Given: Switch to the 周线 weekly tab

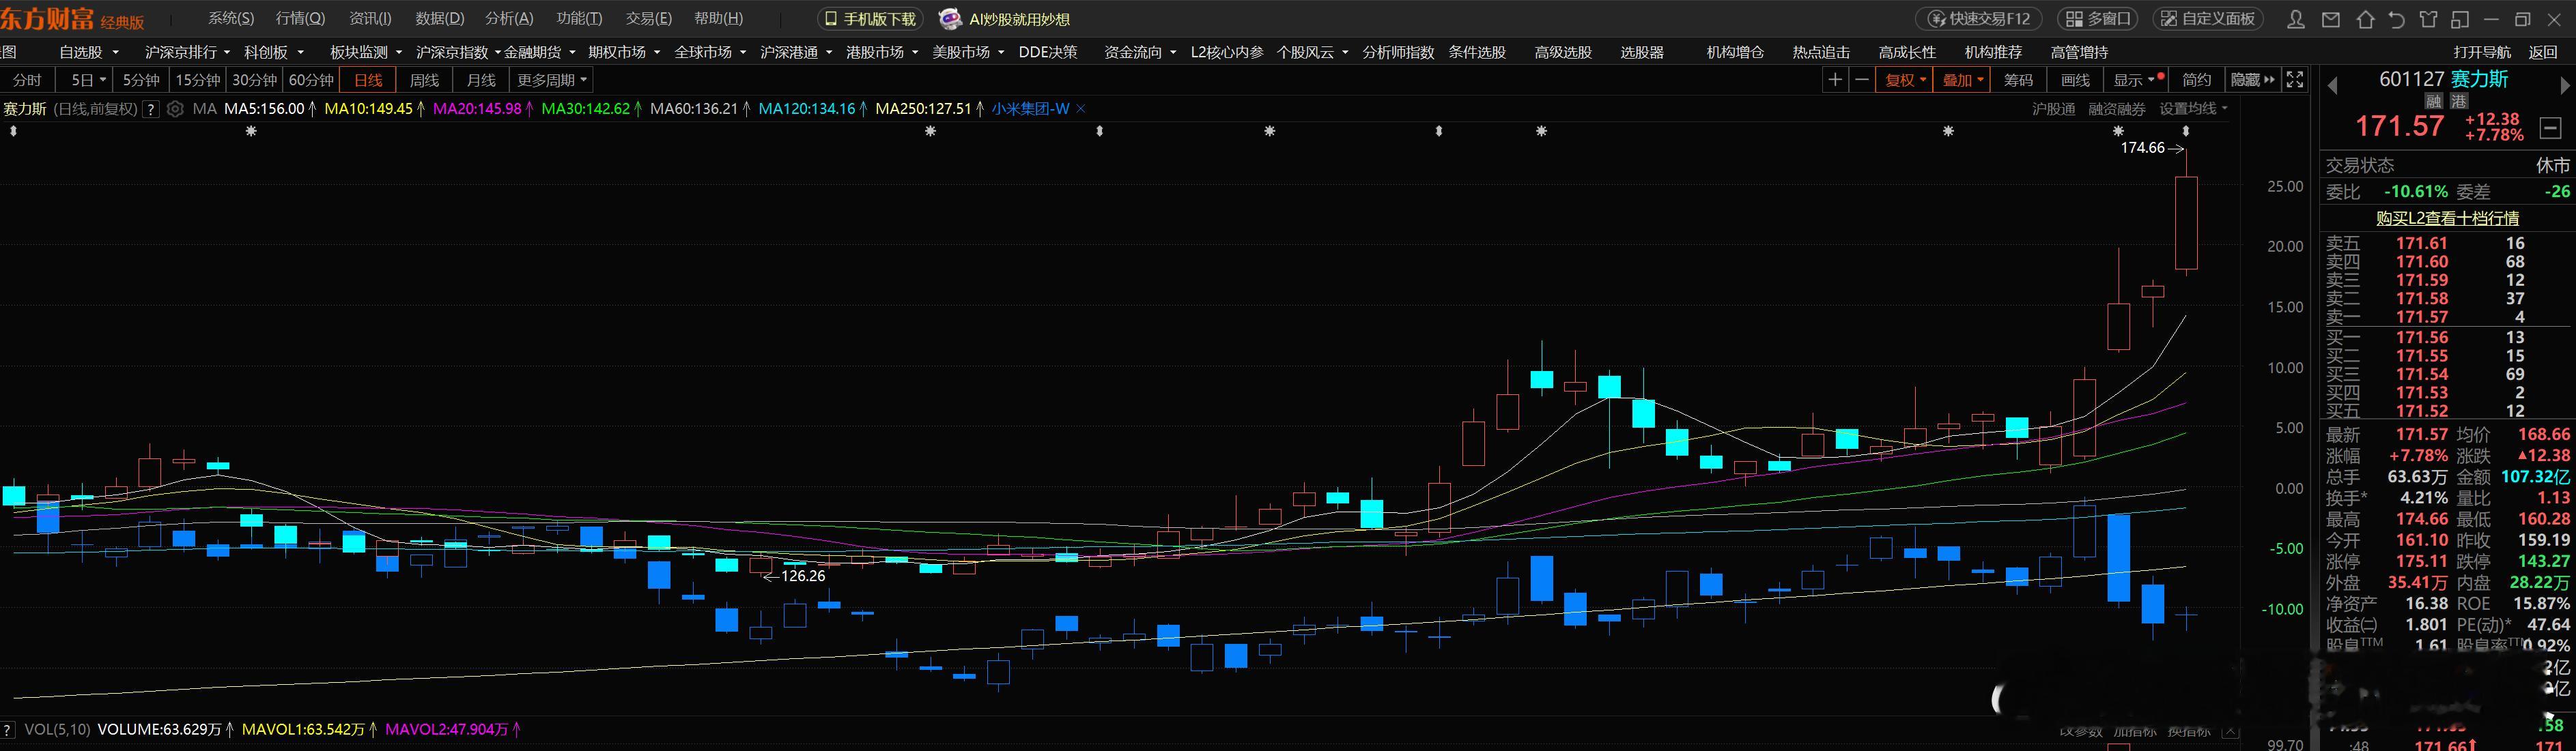Looking at the screenshot, I should click(424, 80).
